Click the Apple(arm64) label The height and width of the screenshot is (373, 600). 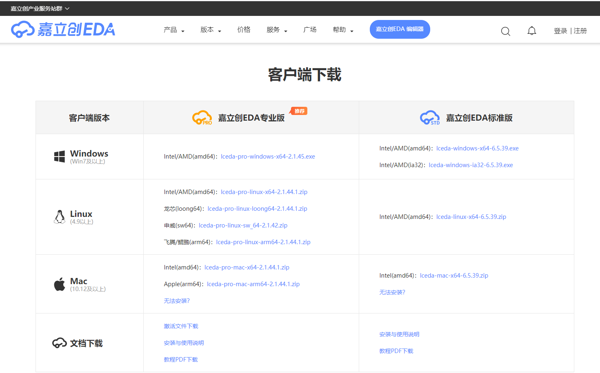pyautogui.click(x=183, y=284)
